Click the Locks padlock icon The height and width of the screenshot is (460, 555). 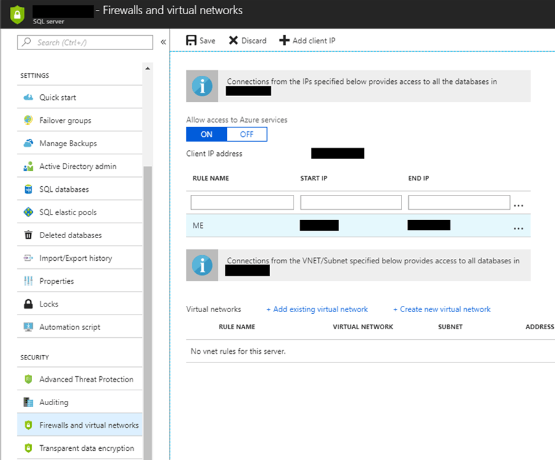click(x=28, y=304)
